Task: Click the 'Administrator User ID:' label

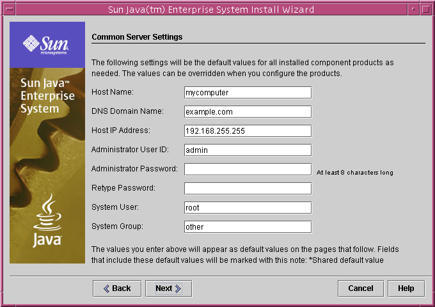Action: (130, 150)
